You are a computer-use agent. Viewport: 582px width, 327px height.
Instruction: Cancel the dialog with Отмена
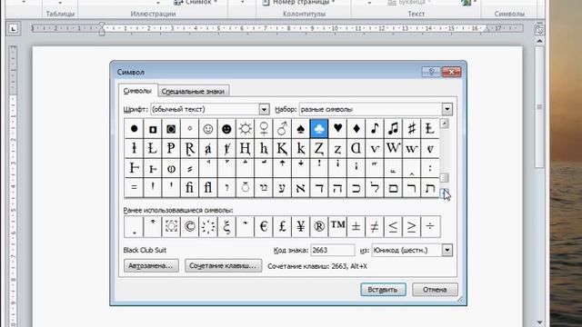435,290
